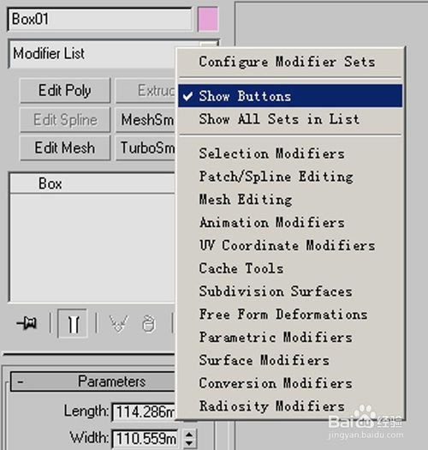Click the Length value field
This screenshot has width=428, height=450.
(x=144, y=412)
